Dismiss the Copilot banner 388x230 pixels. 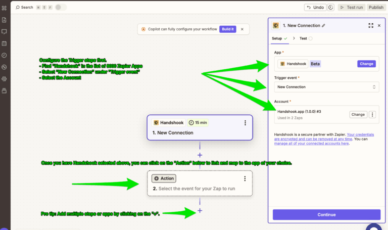242,29
